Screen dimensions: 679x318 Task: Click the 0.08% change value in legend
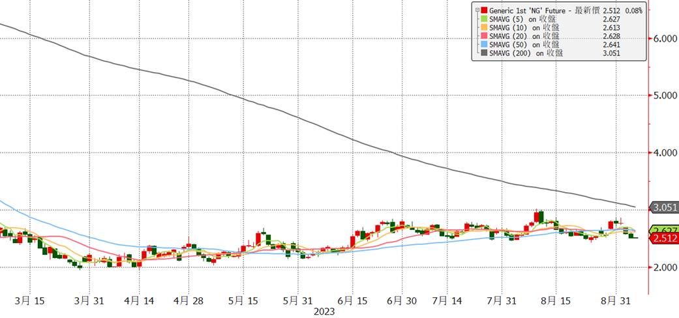(633, 10)
